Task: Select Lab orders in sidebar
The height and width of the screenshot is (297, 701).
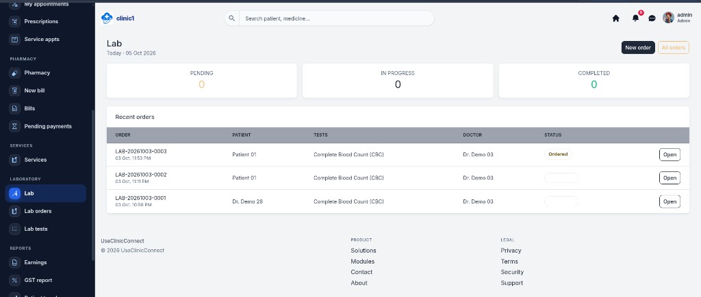Action: (46, 211)
